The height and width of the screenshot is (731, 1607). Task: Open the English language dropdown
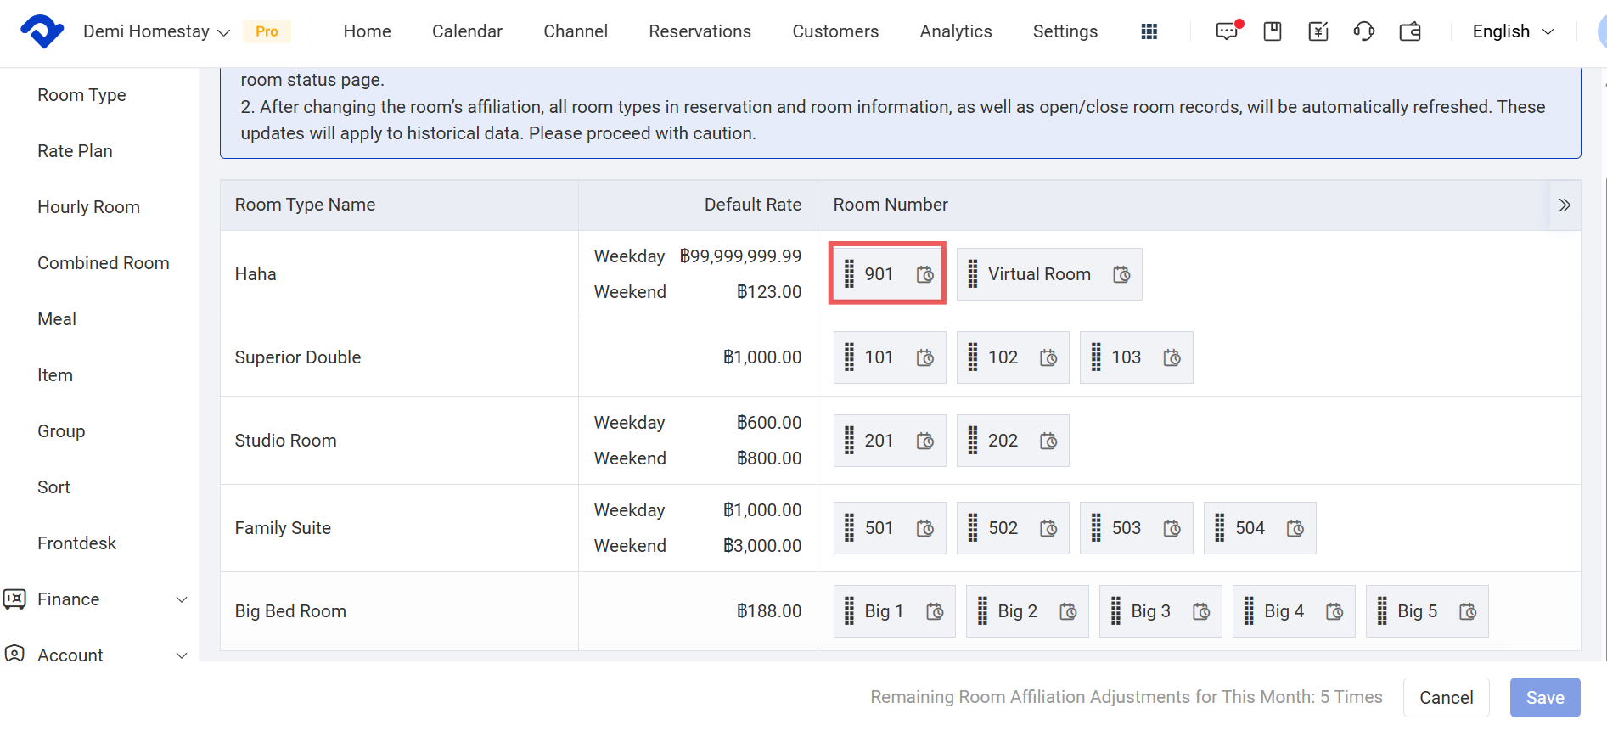tap(1513, 31)
